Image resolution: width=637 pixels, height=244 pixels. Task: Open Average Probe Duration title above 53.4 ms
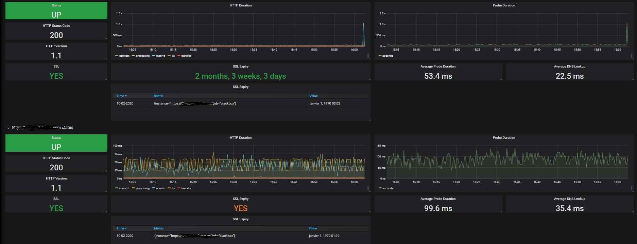[x=438, y=67]
